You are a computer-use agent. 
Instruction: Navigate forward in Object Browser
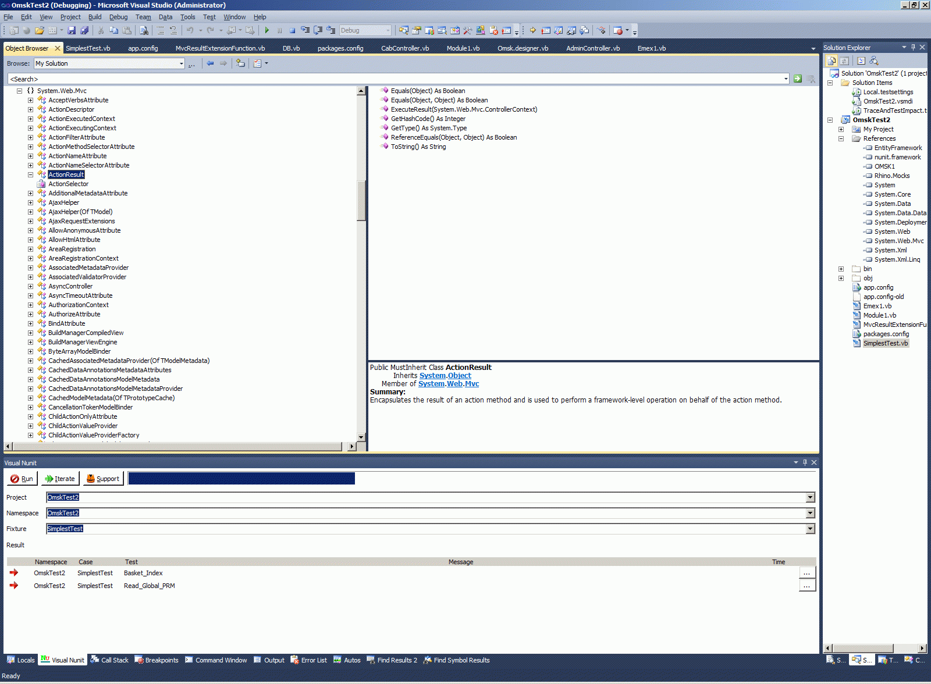click(x=223, y=63)
